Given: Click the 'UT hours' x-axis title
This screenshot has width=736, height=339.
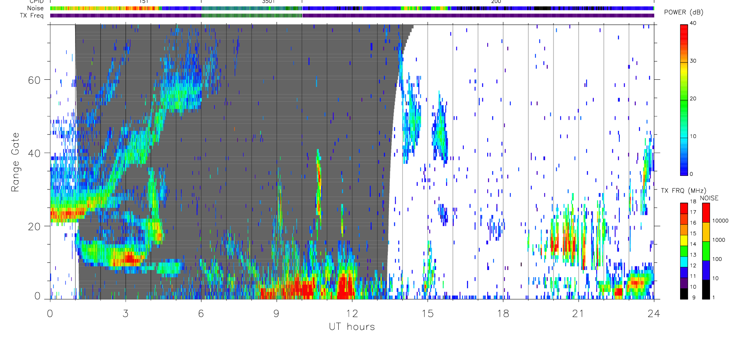Looking at the screenshot, I should click(x=352, y=327).
